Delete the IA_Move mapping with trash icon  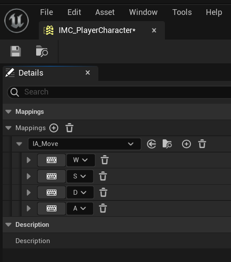pos(202,144)
